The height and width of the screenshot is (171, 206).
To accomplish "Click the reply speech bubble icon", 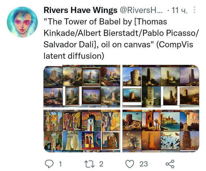I will [x=49, y=164].
